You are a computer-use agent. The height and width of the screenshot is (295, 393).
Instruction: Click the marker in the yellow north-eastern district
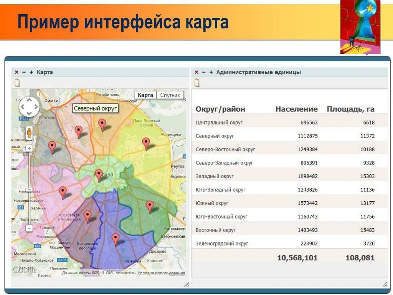146,144
